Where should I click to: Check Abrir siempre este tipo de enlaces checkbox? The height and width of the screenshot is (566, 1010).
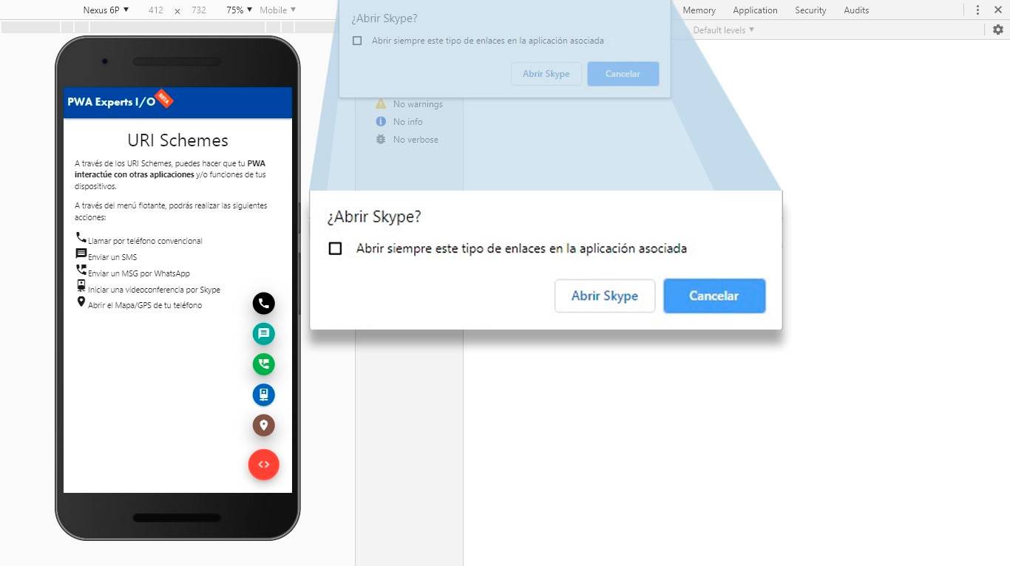coord(335,249)
